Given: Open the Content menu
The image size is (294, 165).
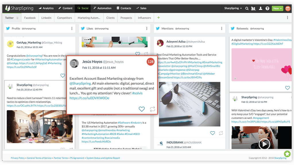Looking at the screenshot, I should pyautogui.click(x=65, y=8).
